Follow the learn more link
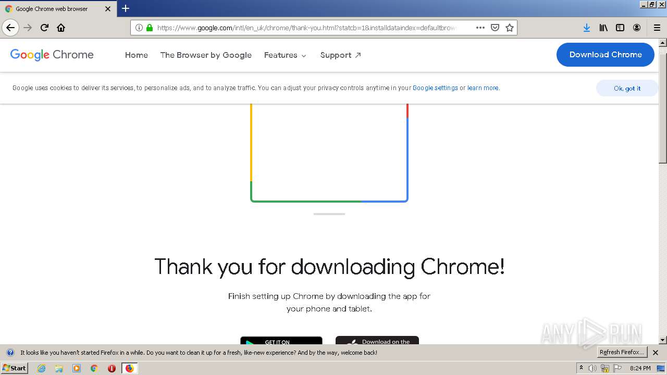667x375 pixels. pyautogui.click(x=483, y=88)
